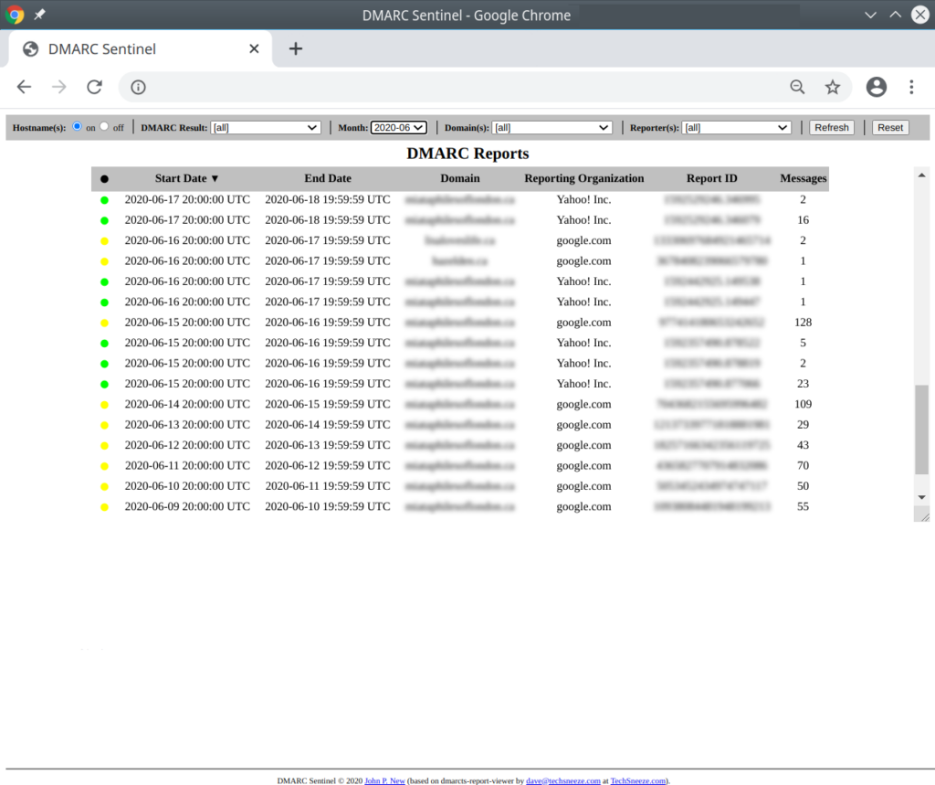Open the Month dropdown showing 2020-06

pyautogui.click(x=398, y=127)
